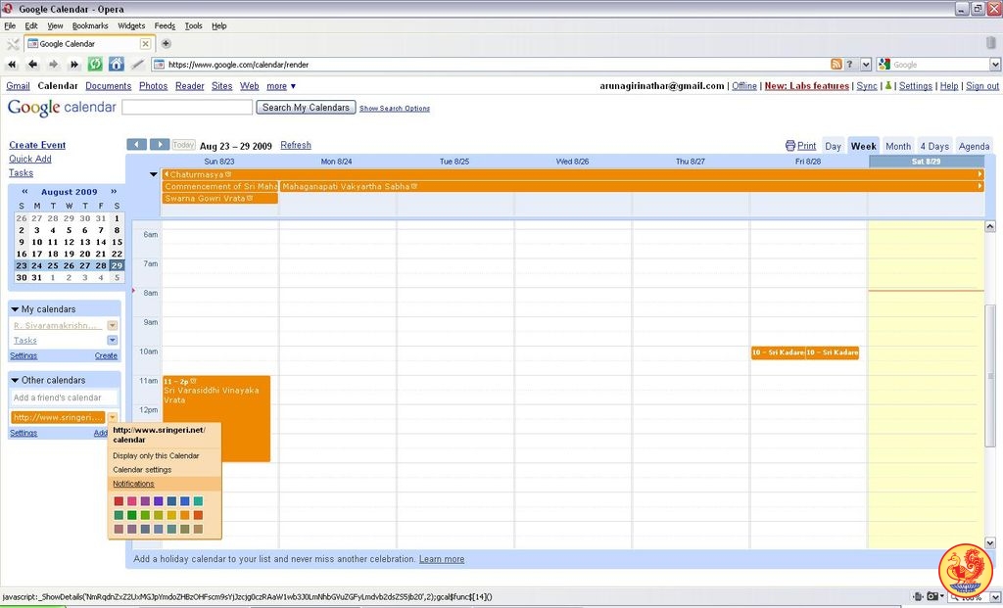Viewport: 1003px width, 608px height.
Task: Click Show Search Options link
Action: [395, 109]
